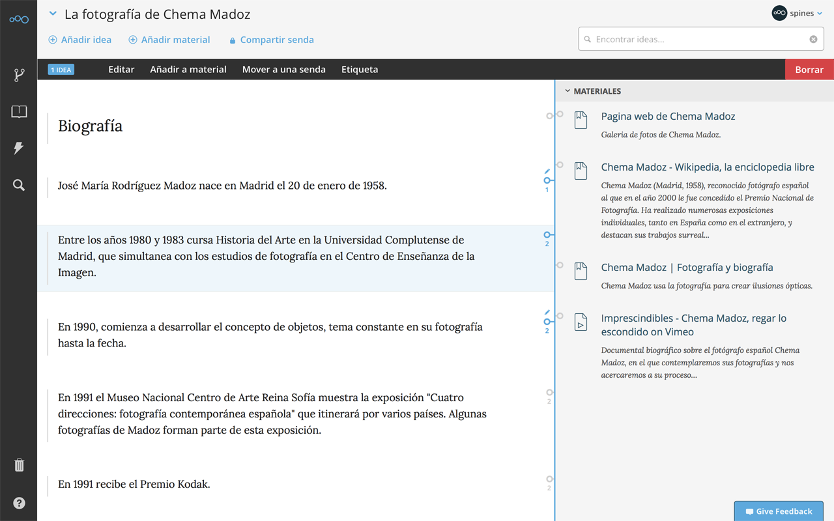Choose Añadir a material action
The image size is (834, 521).
(188, 70)
